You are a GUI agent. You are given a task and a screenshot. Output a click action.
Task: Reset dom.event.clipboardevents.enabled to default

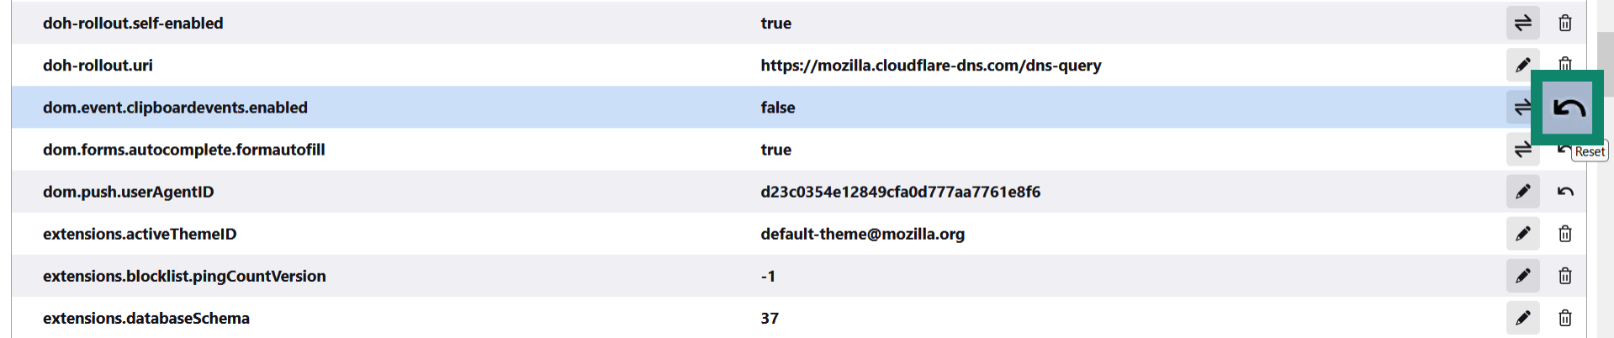[1568, 108]
